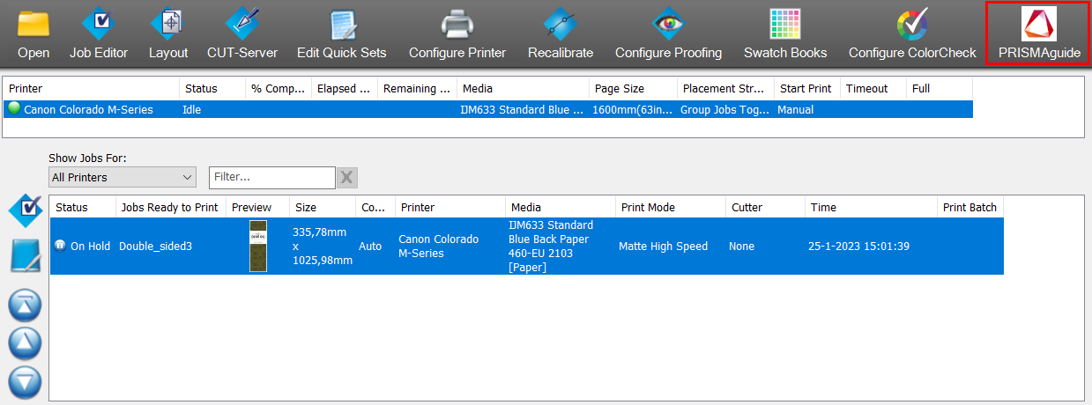Open Configure ColorCheck
The height and width of the screenshot is (405, 1092).
(x=912, y=33)
